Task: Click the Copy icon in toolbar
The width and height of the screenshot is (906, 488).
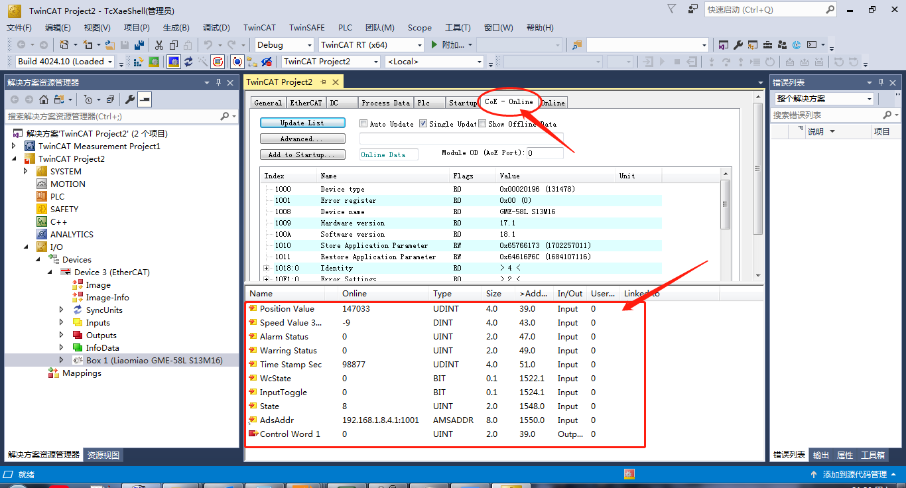Action: [x=174, y=45]
